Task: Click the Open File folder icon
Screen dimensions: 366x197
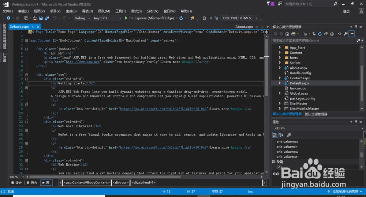Action: coord(35,18)
